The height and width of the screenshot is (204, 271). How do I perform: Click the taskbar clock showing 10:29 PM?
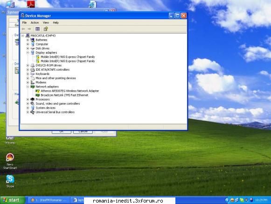[x=261, y=200]
